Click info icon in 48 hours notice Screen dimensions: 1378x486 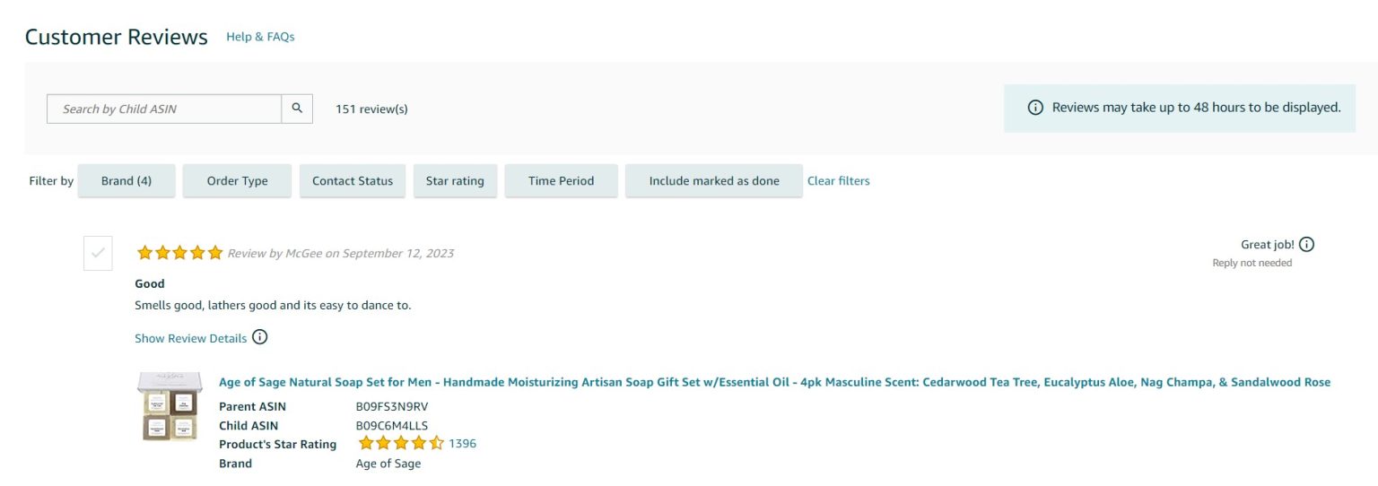[1035, 108]
